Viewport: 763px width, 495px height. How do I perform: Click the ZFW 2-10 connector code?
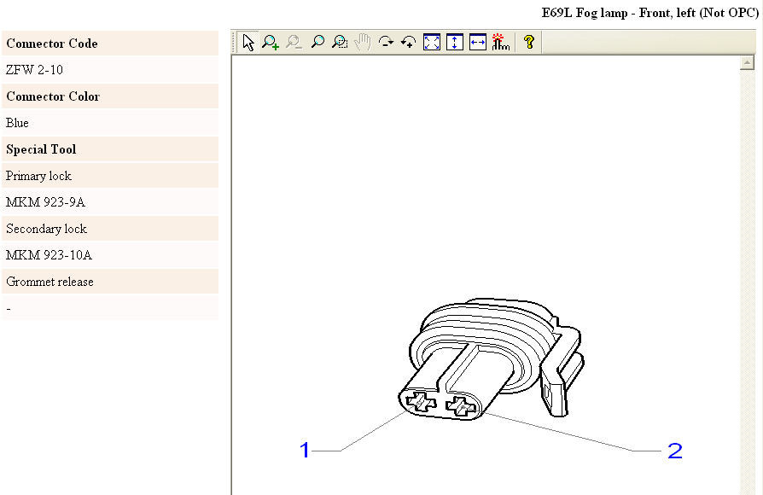34,70
